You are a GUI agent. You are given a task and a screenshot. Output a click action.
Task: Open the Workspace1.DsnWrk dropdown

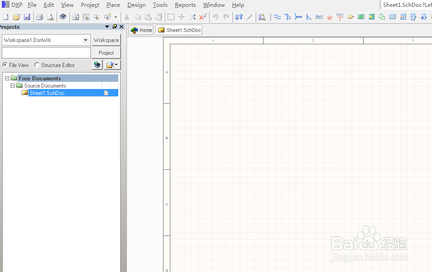click(85, 40)
